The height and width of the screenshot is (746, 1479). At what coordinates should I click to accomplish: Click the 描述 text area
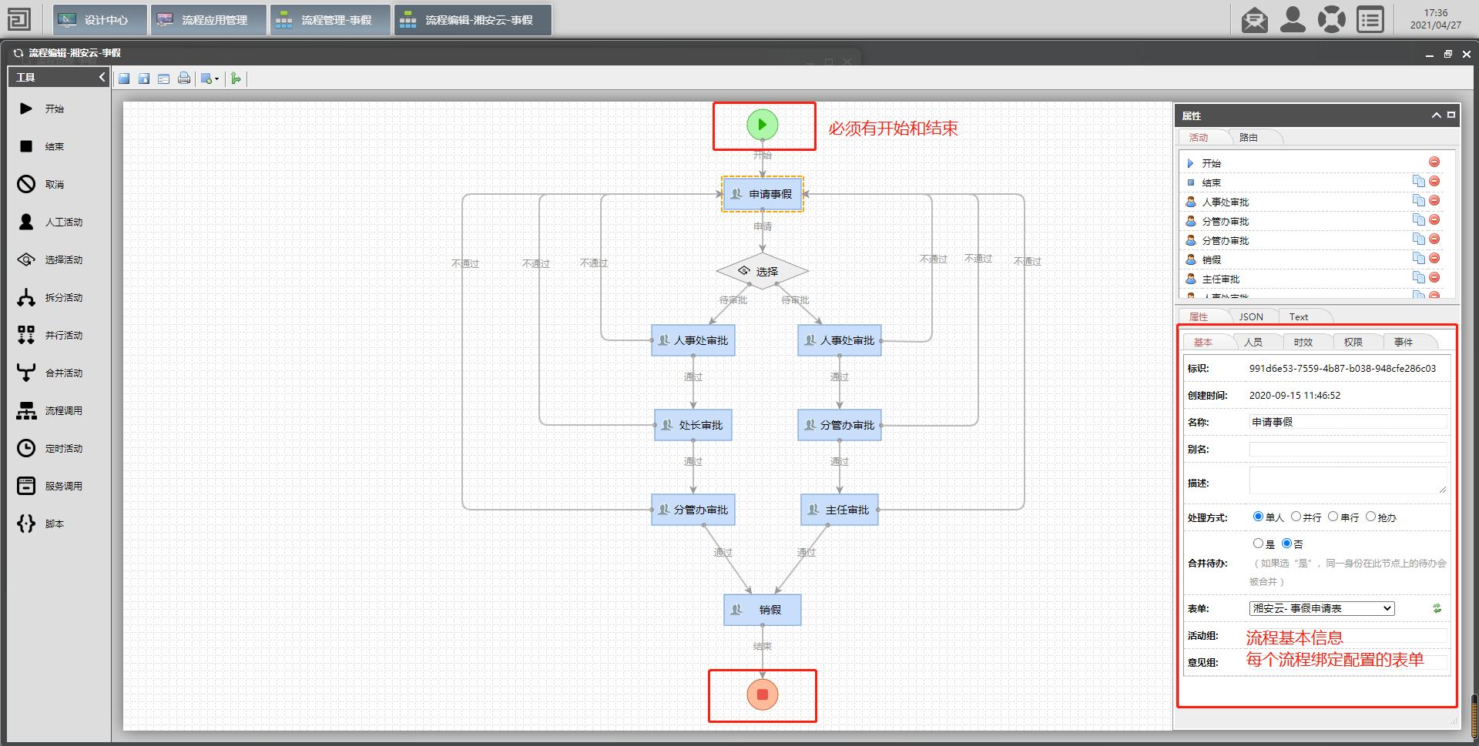(1348, 480)
